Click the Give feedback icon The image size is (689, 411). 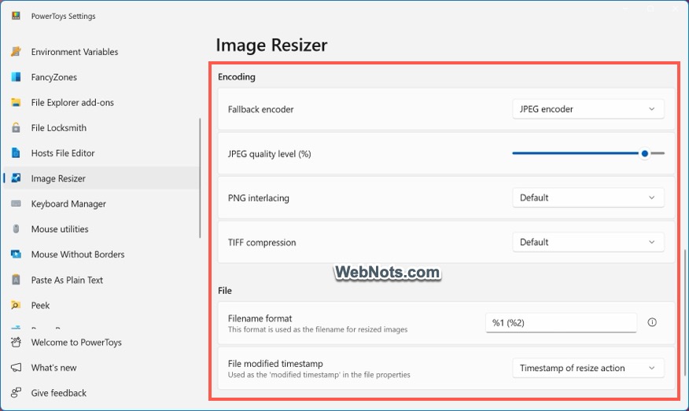click(16, 393)
